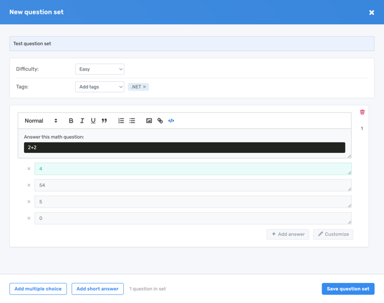Insert an image into the question
The image size is (384, 303).
coord(149,121)
